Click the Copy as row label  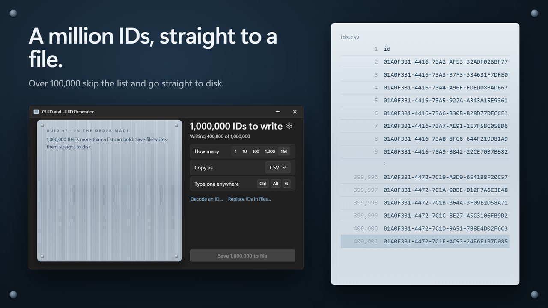tap(203, 168)
